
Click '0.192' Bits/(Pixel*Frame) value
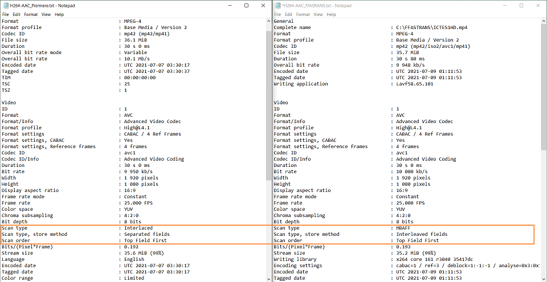132,247
